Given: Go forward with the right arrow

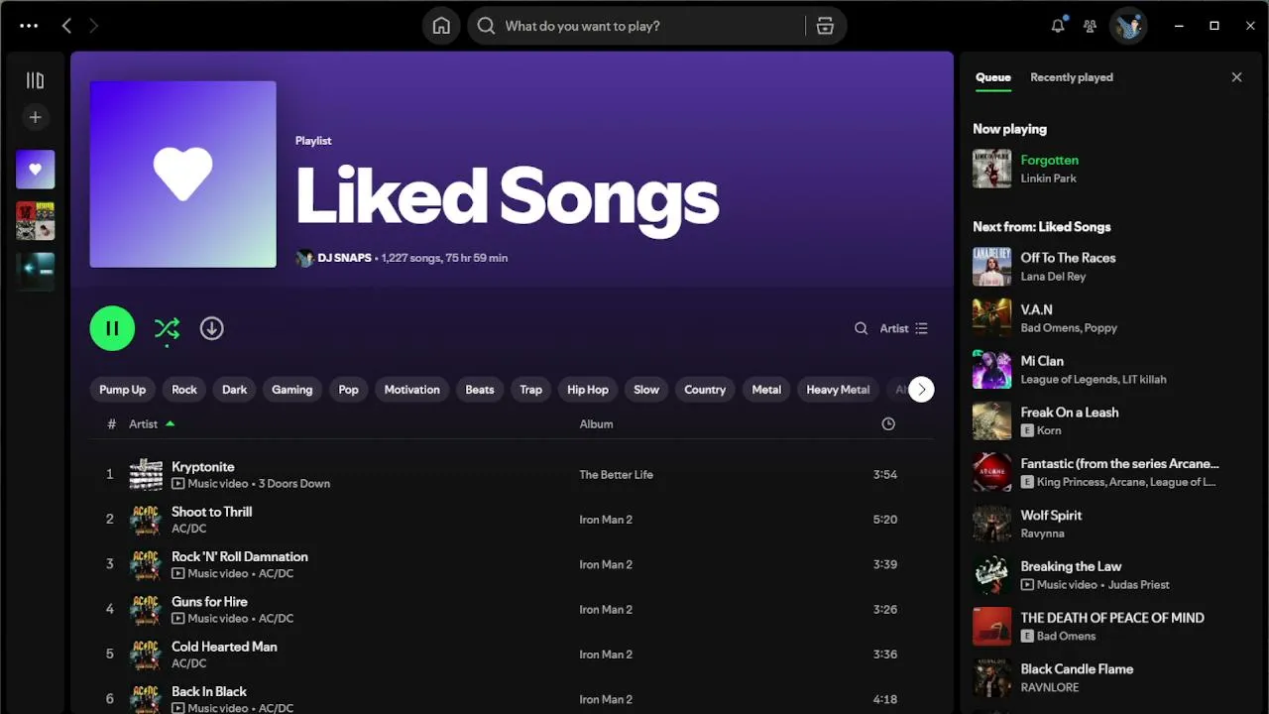Looking at the screenshot, I should pos(94,26).
